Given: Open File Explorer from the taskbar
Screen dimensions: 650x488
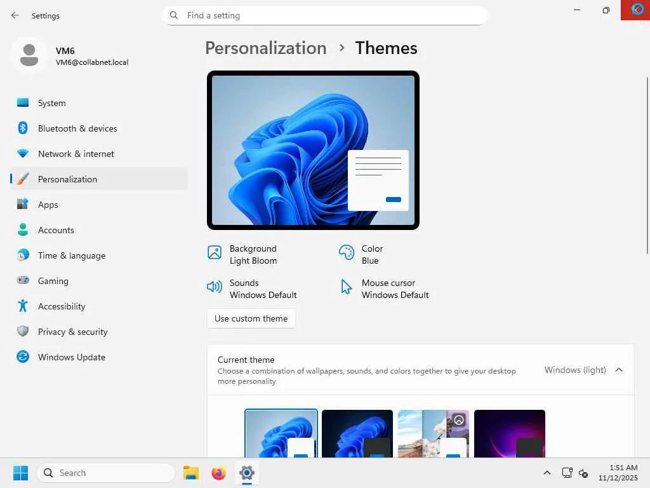Looking at the screenshot, I should click(191, 473).
